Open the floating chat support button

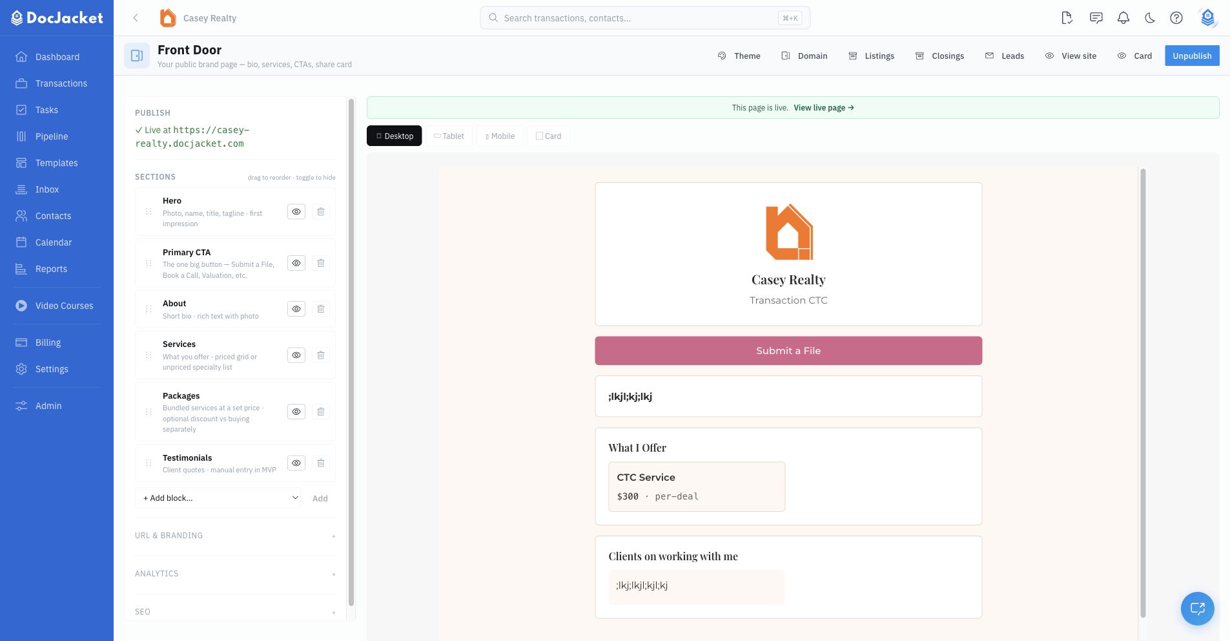(x=1198, y=609)
